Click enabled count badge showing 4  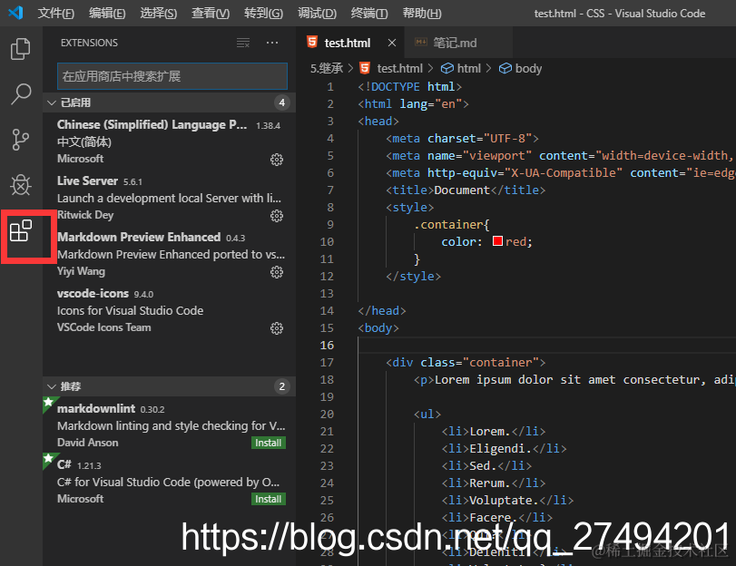click(x=281, y=102)
